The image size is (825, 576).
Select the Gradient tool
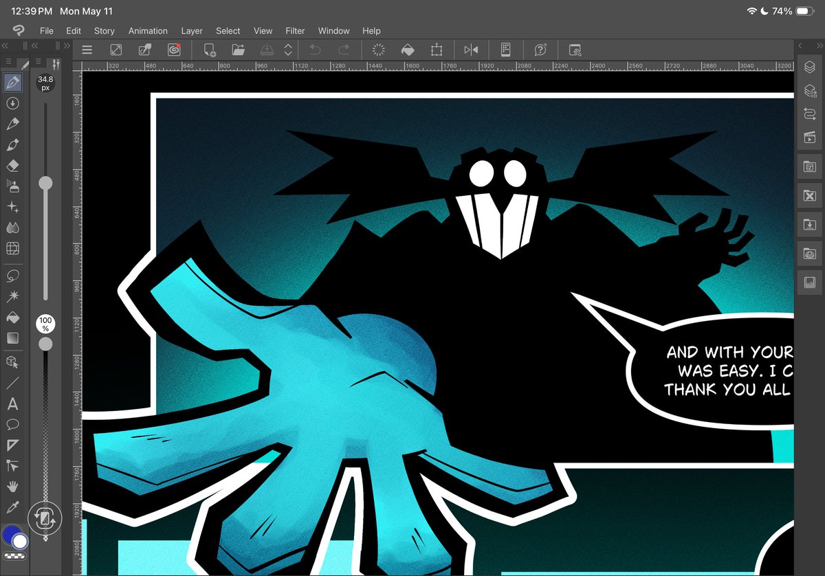pos(12,338)
